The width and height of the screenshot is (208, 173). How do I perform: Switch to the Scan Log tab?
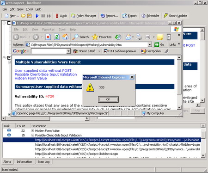pyautogui.click(x=43, y=162)
